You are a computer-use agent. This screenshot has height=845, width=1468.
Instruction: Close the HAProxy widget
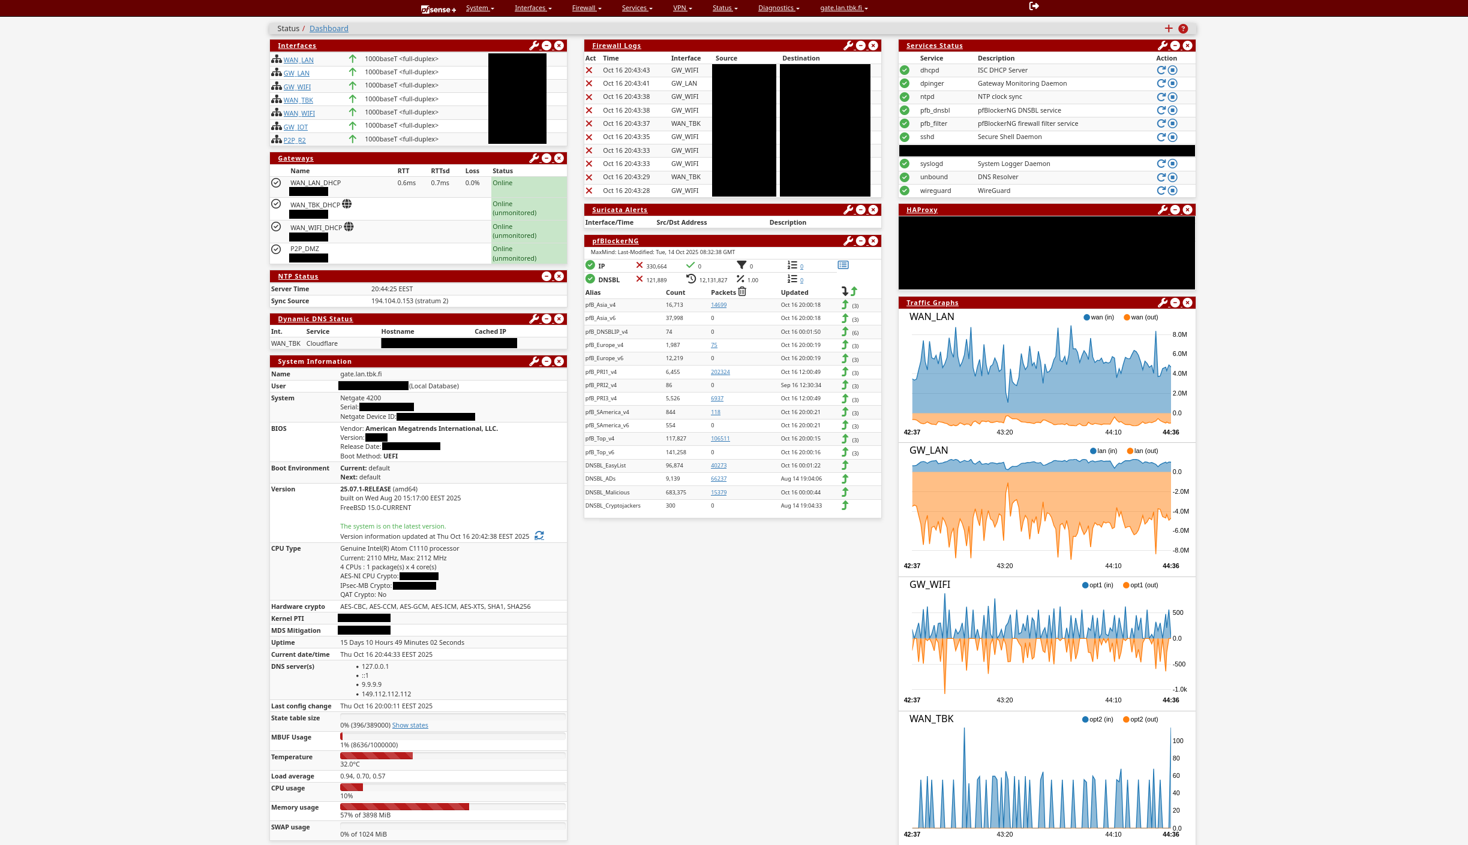1187,210
